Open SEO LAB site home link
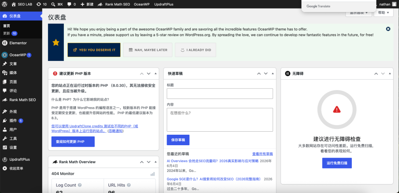Viewport: 399px width, 193px height. pos(22,4)
